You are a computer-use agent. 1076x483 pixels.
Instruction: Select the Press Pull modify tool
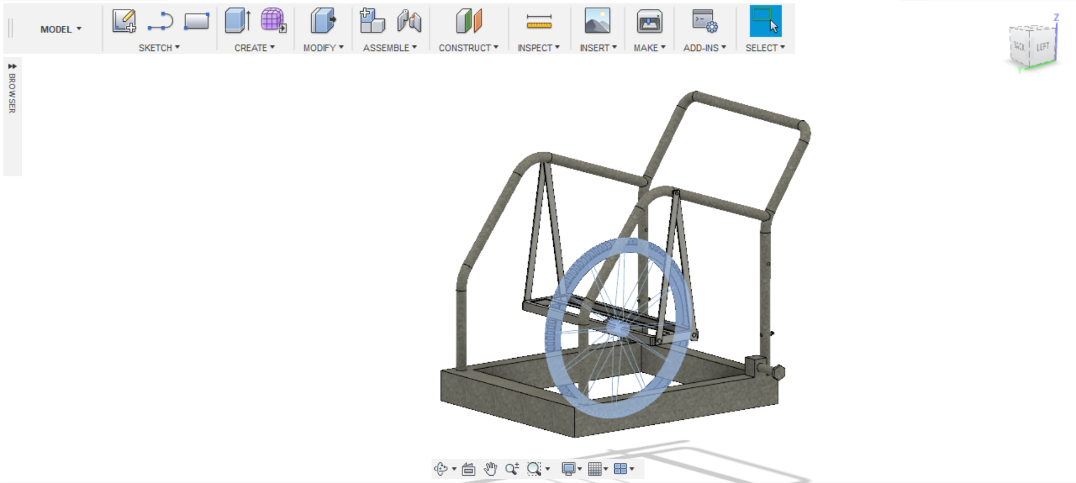coord(323,21)
